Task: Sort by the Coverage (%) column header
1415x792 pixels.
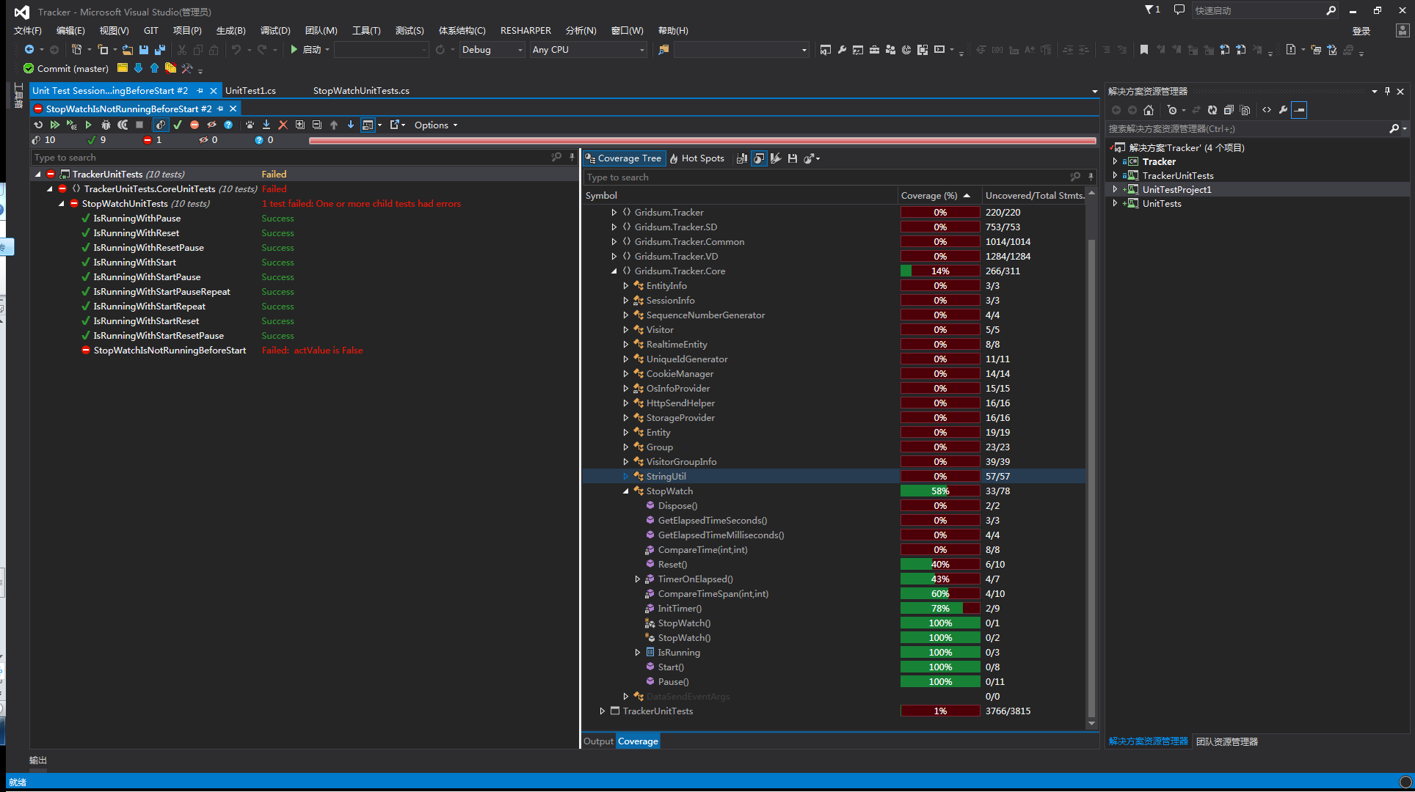Action: click(939, 196)
